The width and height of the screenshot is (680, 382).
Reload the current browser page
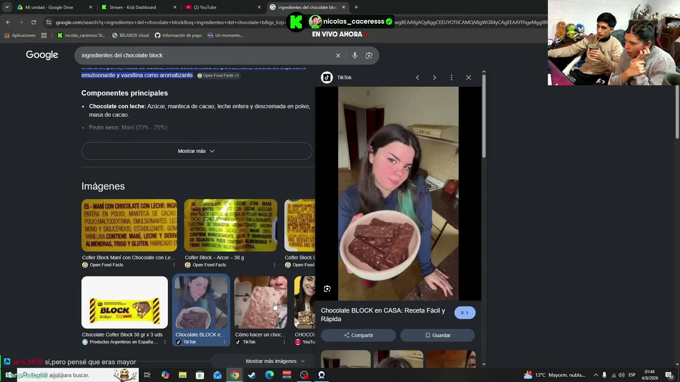pyautogui.click(x=33, y=22)
